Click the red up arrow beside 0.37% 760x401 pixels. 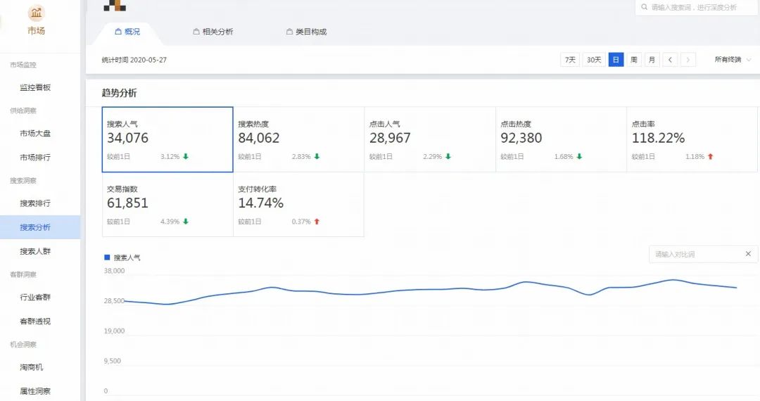(x=317, y=222)
